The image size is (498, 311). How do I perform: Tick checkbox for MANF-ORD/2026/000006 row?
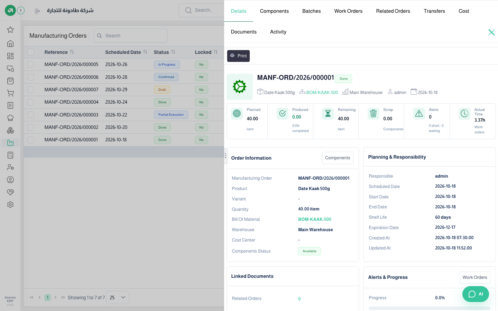click(31, 77)
